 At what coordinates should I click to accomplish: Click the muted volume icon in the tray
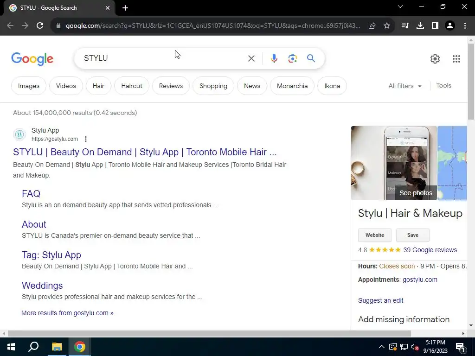(x=415, y=347)
